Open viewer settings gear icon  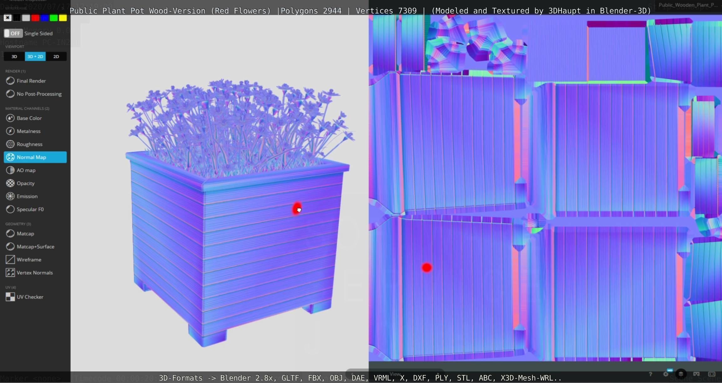click(666, 374)
